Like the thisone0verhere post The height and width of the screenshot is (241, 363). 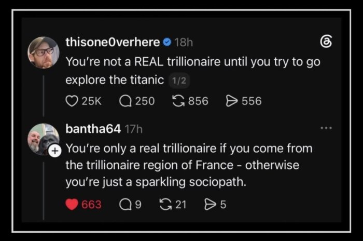72,101
